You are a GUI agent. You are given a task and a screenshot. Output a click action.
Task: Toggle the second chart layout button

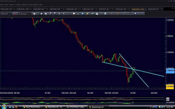tap(46, 14)
